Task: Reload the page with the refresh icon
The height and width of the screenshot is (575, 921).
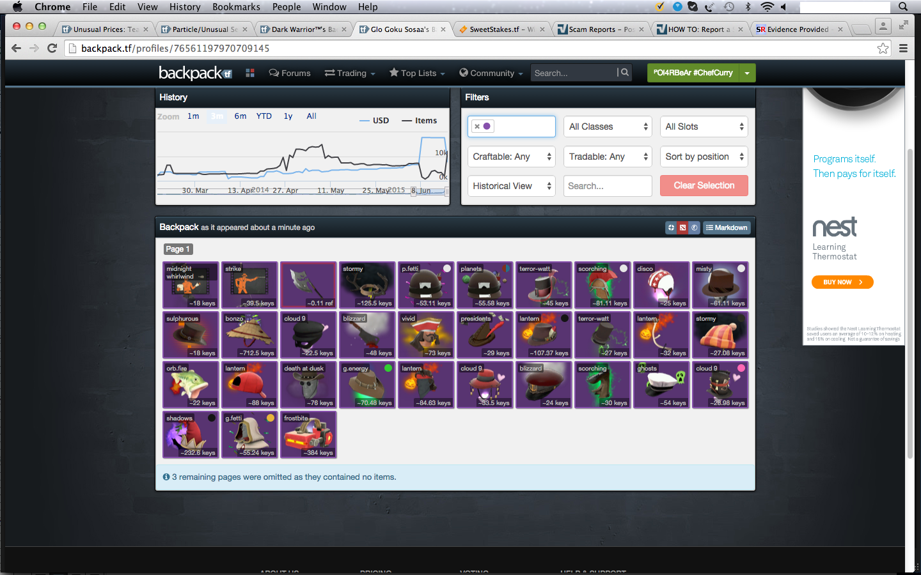Action: 52,49
